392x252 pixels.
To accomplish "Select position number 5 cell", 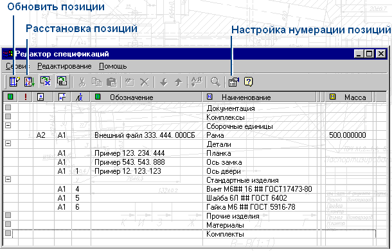I will tap(77, 198).
